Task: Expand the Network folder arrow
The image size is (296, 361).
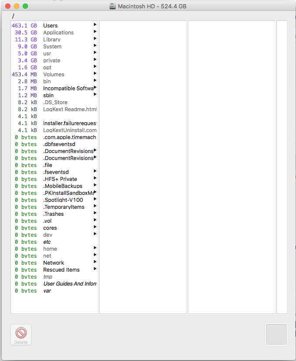Action: click(x=95, y=262)
